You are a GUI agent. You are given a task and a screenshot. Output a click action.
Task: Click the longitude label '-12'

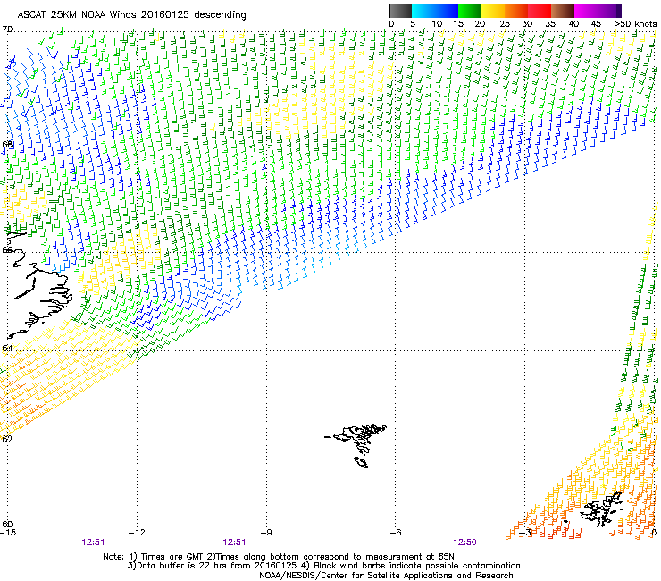click(137, 533)
